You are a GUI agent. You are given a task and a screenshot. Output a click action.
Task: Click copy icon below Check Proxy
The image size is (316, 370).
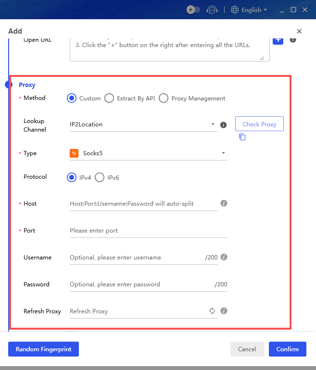coord(242,137)
